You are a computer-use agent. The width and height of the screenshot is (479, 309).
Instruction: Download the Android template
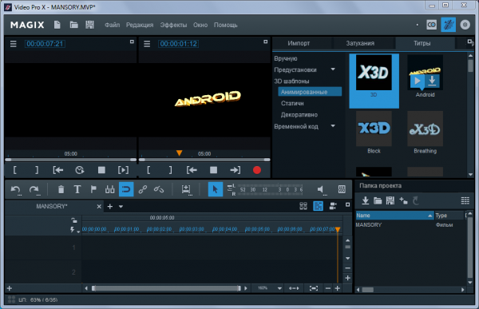coord(432,81)
